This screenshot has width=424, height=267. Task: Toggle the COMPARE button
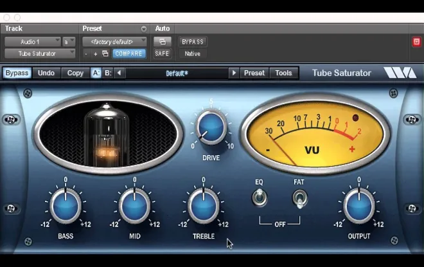click(x=129, y=53)
